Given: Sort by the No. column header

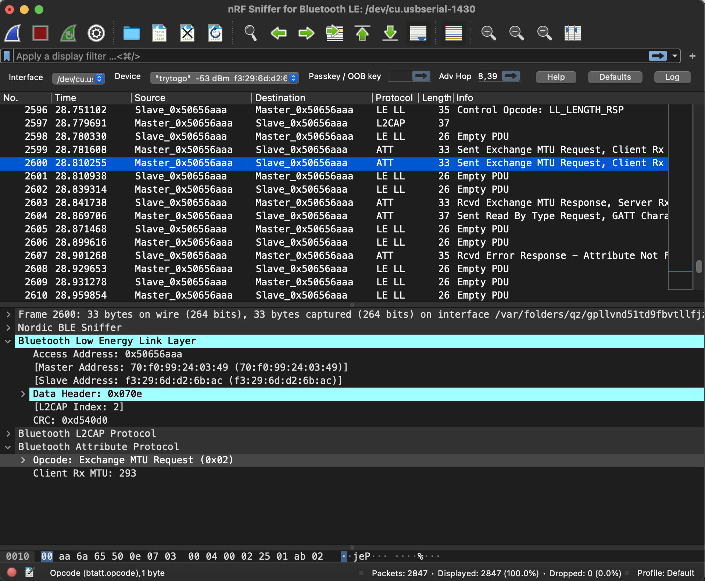Looking at the screenshot, I should click(x=25, y=98).
